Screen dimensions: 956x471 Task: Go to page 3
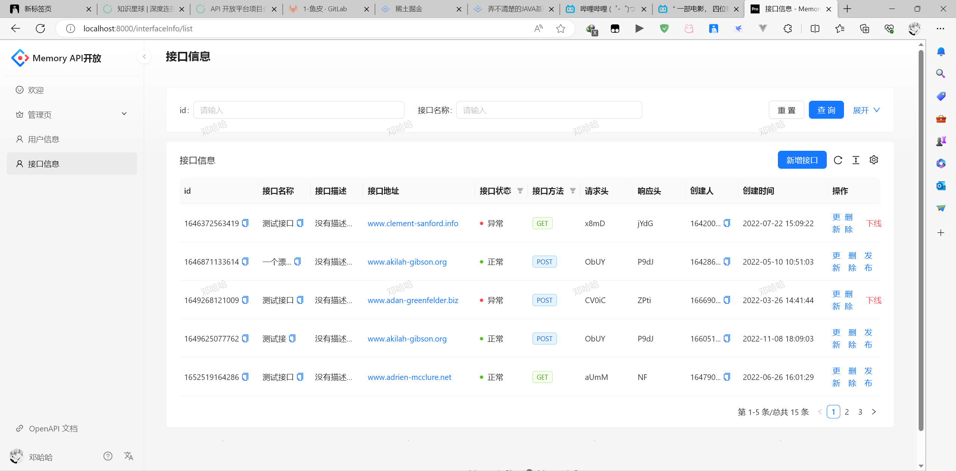(x=860, y=412)
